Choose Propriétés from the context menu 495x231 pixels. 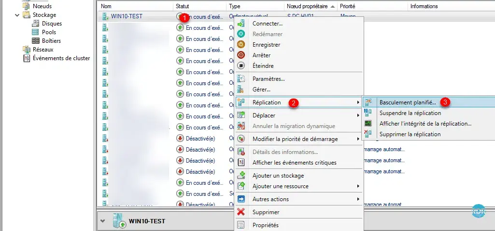299,225
